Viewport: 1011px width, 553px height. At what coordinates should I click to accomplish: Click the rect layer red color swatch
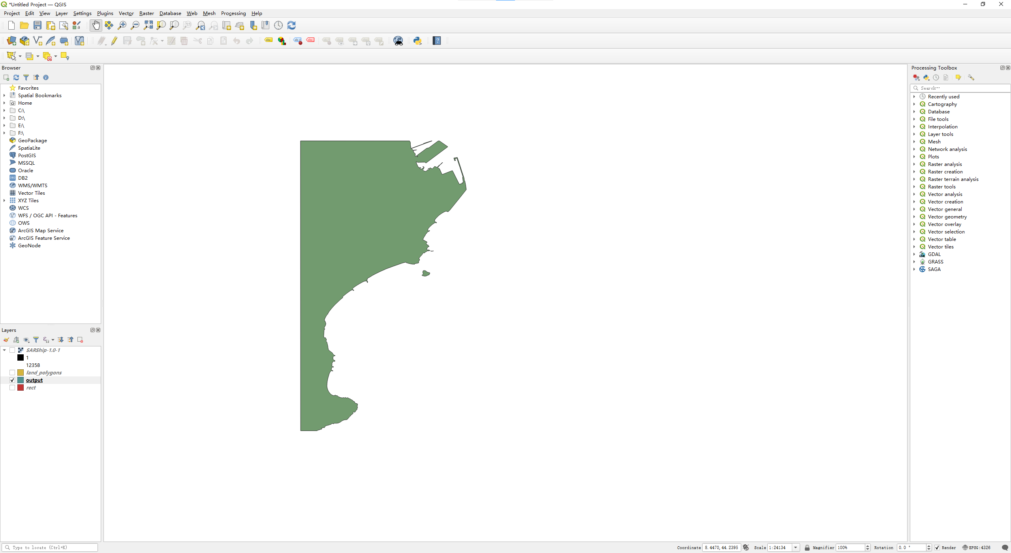tap(21, 387)
